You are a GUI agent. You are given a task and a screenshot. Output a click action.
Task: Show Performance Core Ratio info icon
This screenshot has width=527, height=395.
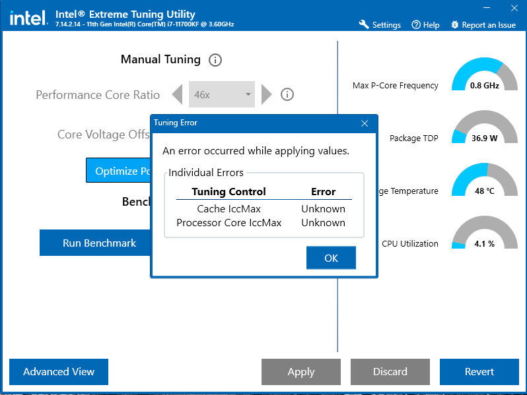287,94
